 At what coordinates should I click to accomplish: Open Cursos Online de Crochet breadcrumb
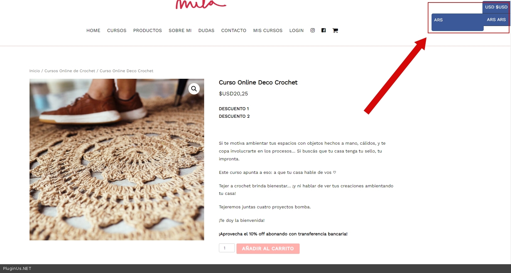tap(70, 71)
